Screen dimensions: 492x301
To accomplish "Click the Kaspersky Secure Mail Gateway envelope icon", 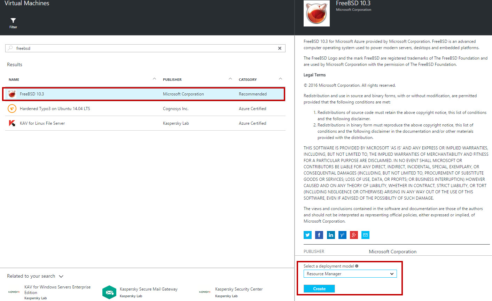I will 109,292.
